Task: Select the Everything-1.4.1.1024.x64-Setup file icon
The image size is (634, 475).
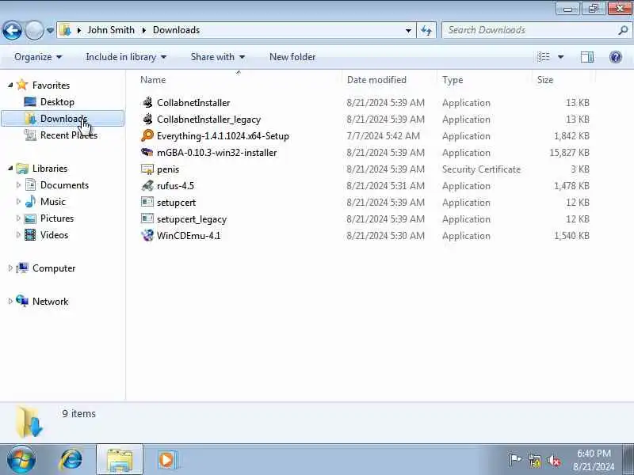Action: tap(147, 135)
